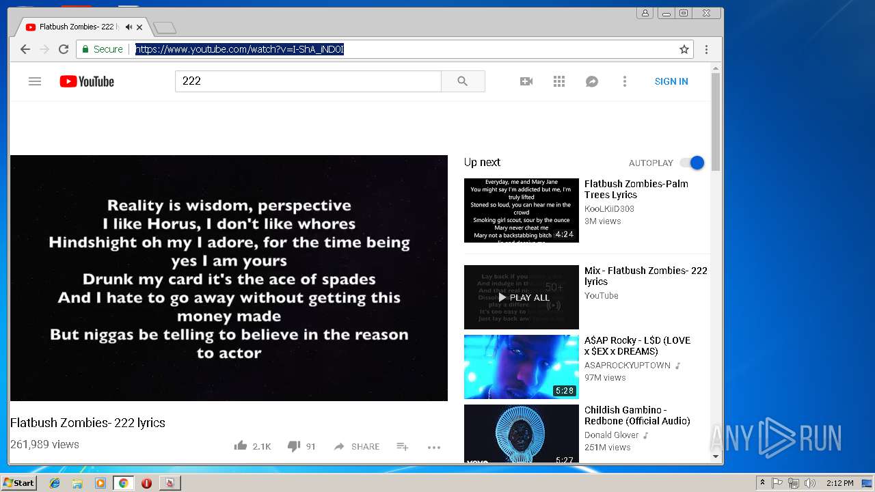Viewport: 875px width, 492px height.
Task: Click A$AP Rocky L$D thumbnail
Action: point(522,367)
